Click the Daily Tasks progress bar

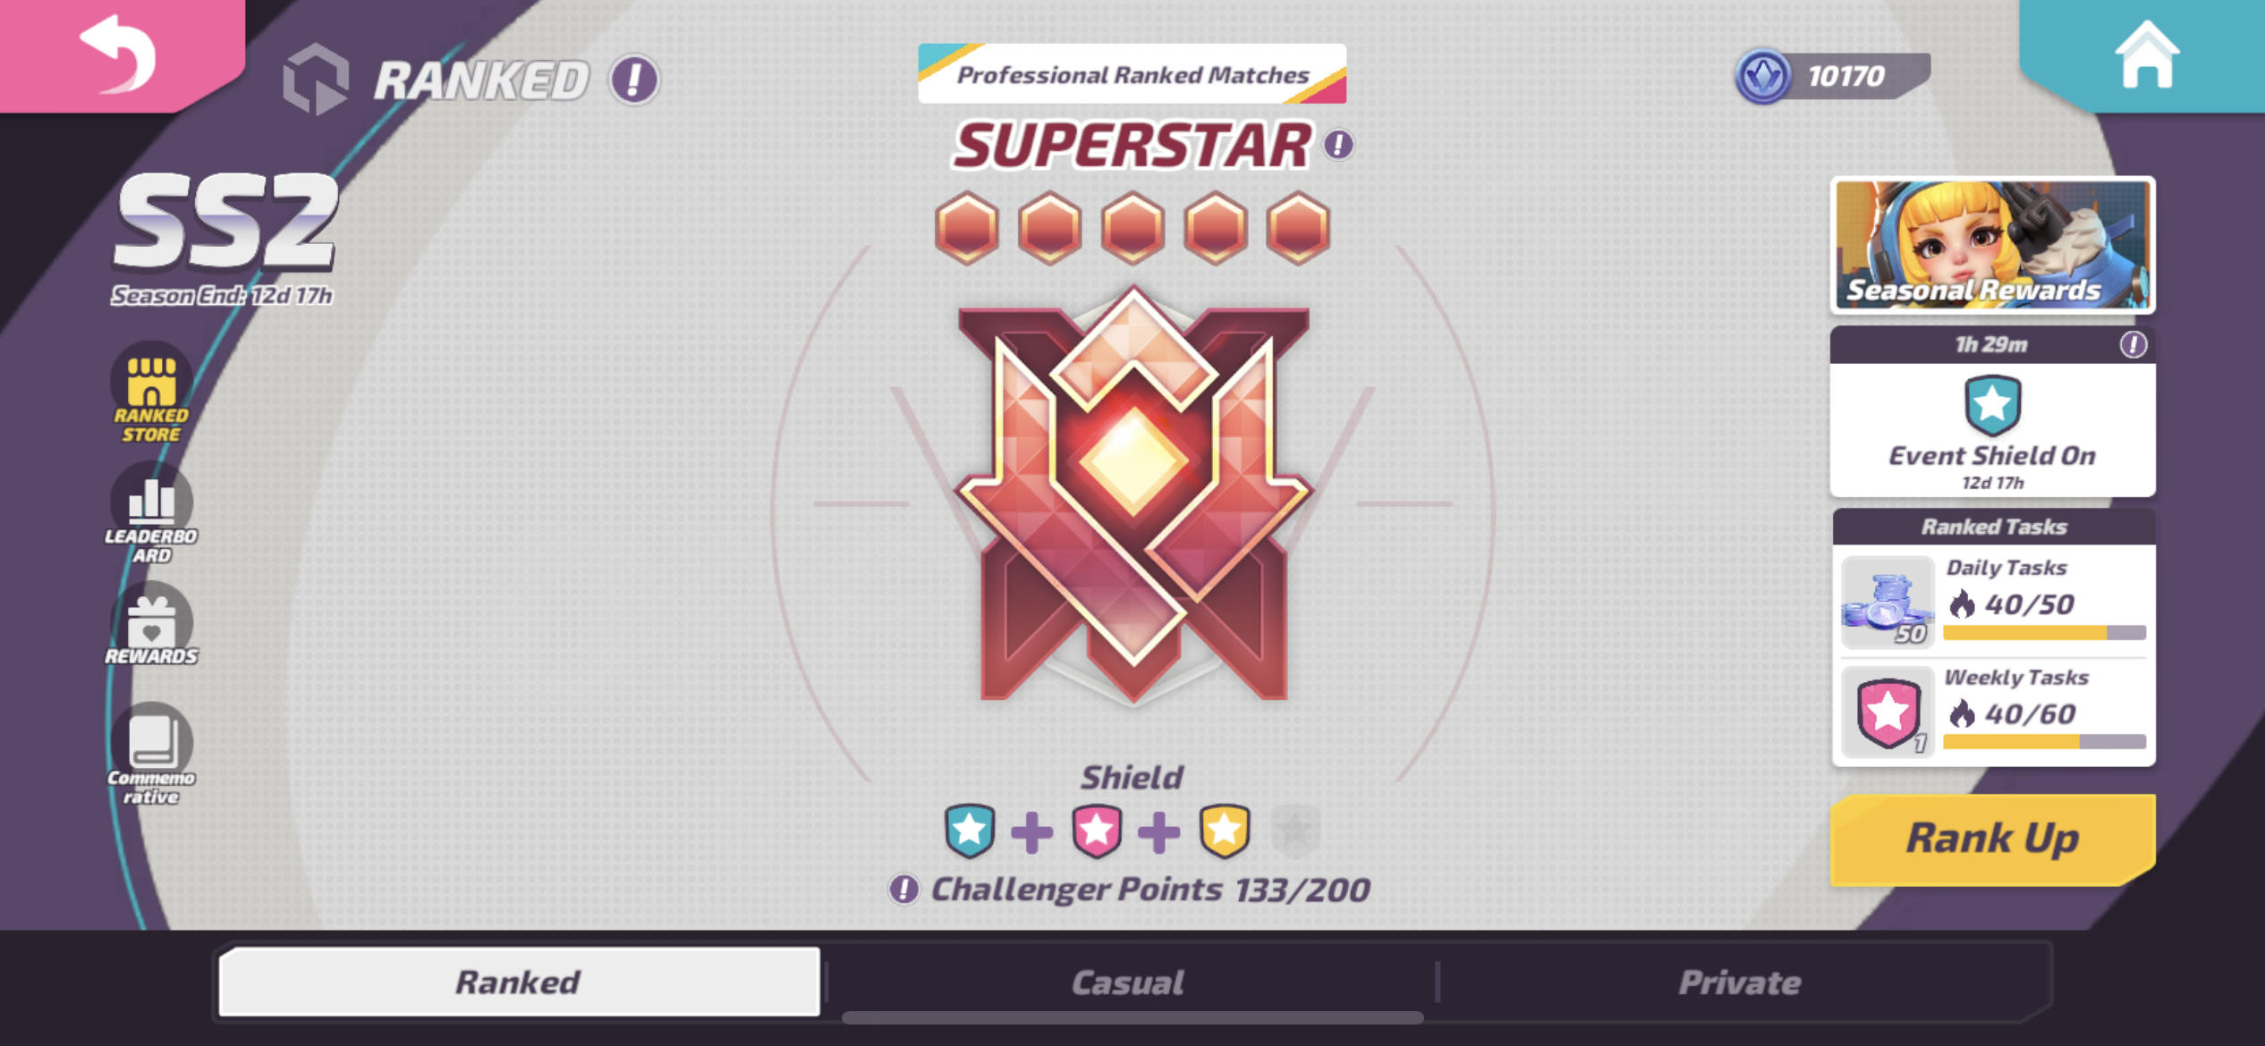2044,633
